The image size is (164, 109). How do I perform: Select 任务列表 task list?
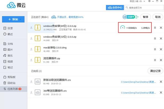14,89
